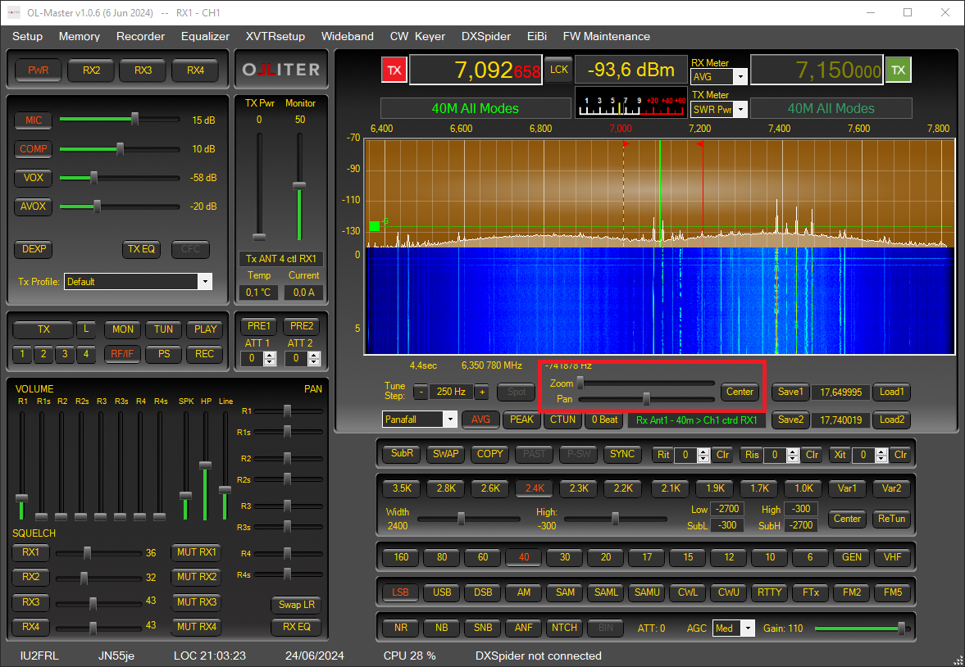Click 0 Beat on the panadapter controls
Screen dimensions: 965x667
tap(604, 420)
